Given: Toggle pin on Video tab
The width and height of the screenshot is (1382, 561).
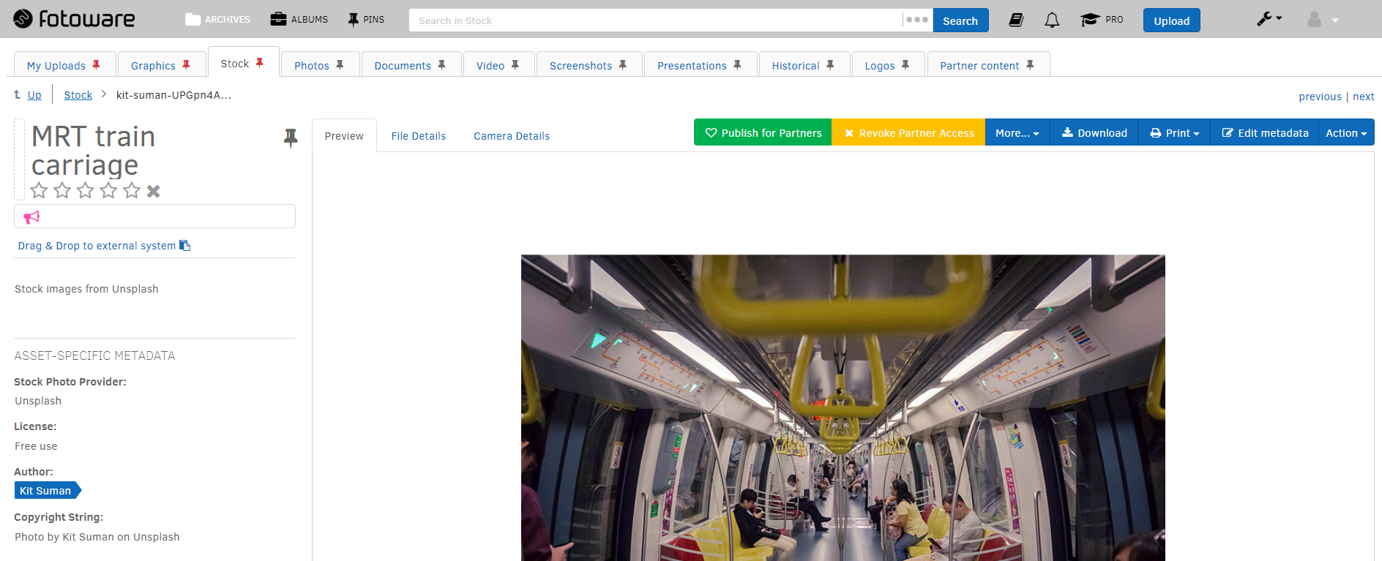Looking at the screenshot, I should [x=515, y=65].
